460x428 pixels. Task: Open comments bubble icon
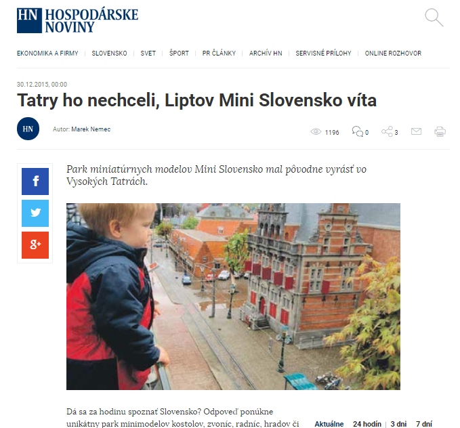[357, 131]
